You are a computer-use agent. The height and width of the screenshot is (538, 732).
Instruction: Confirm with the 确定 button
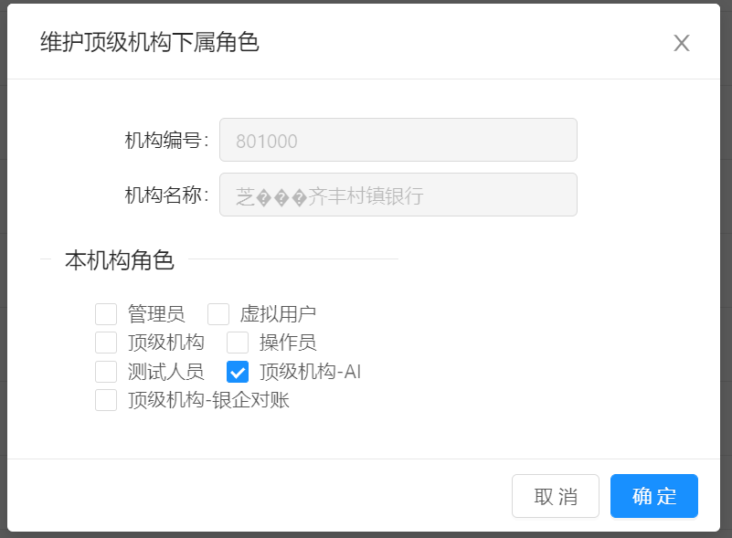[654, 496]
